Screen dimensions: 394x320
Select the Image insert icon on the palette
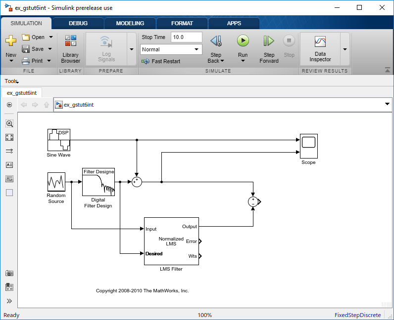pyautogui.click(x=9, y=179)
